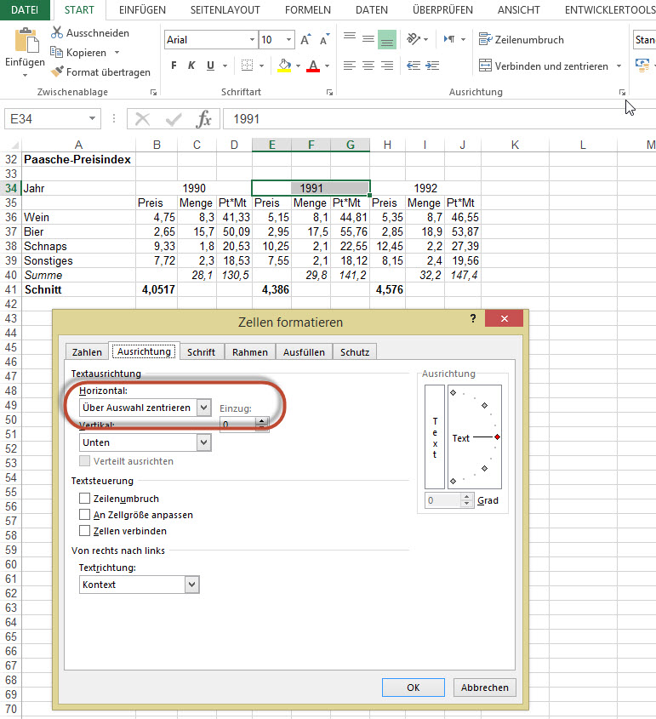Screen dimensions: 656x719
Task: Click the increase font size icon
Action: [305, 40]
